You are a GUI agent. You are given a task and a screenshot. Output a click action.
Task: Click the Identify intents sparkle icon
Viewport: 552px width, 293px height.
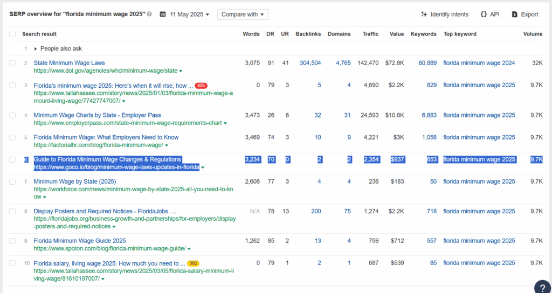coord(424,15)
